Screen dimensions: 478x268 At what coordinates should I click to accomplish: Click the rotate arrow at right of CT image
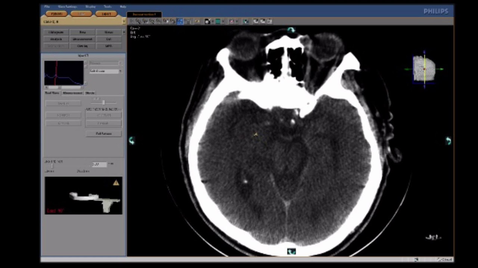point(448,141)
